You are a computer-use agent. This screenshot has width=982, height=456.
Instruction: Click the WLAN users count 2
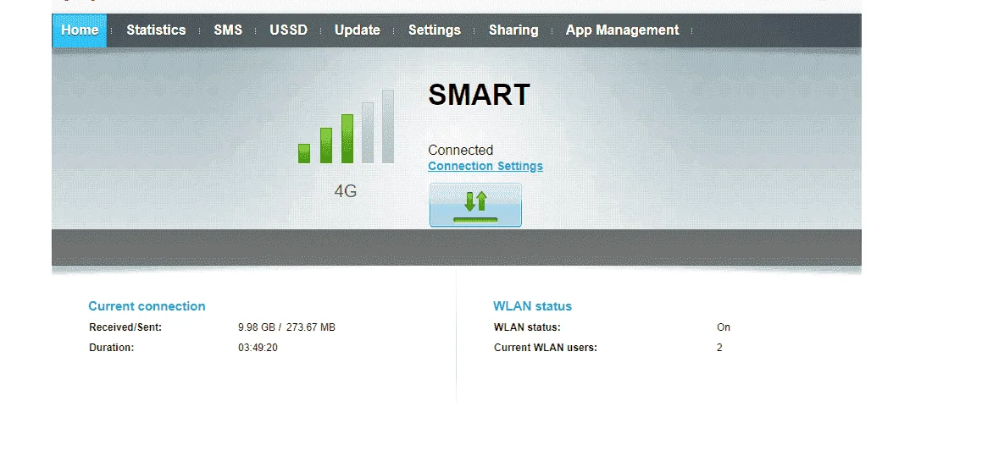[x=719, y=347]
